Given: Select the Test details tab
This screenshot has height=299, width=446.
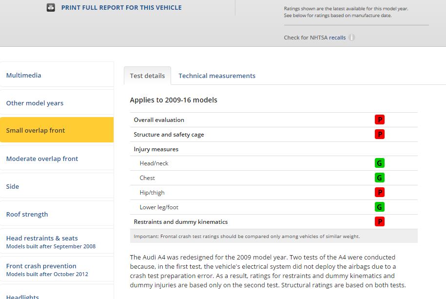Looking at the screenshot, I should [x=147, y=76].
